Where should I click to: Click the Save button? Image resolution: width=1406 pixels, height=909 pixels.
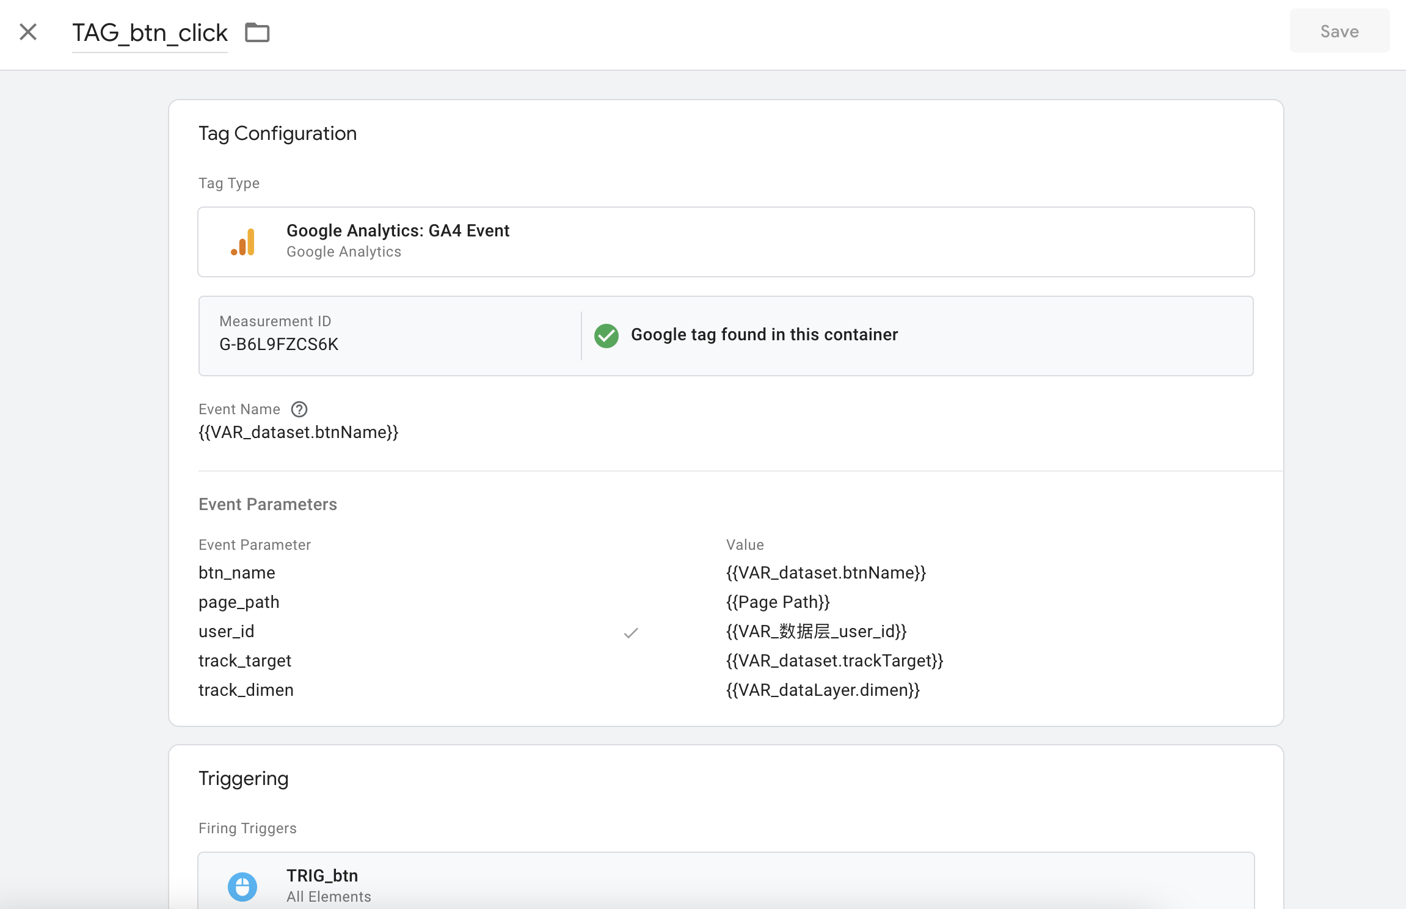point(1339,31)
